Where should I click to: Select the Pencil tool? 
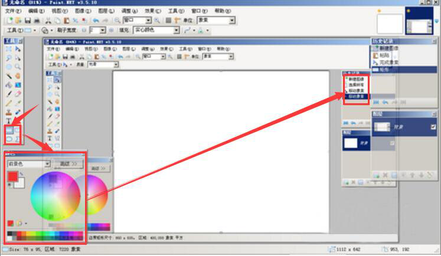click(x=9, y=103)
